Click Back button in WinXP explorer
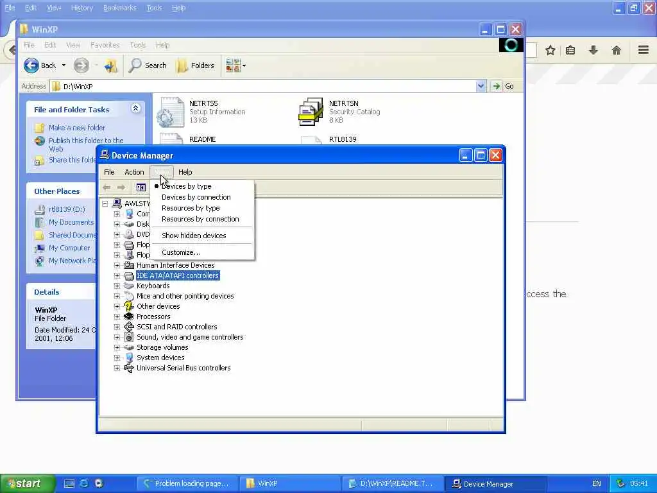The height and width of the screenshot is (493, 657). tap(40, 65)
